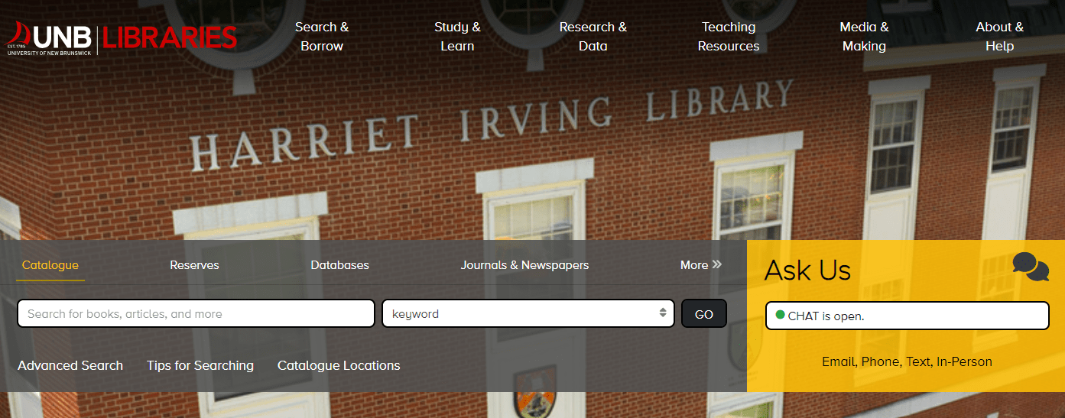The width and height of the screenshot is (1065, 418).
Task: Open Tips for Searching link
Action: [x=200, y=365]
